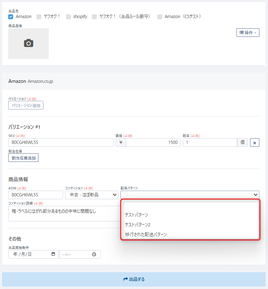Click the バリエーション追加 button
The height and width of the screenshot is (289, 268).
tap(26, 105)
